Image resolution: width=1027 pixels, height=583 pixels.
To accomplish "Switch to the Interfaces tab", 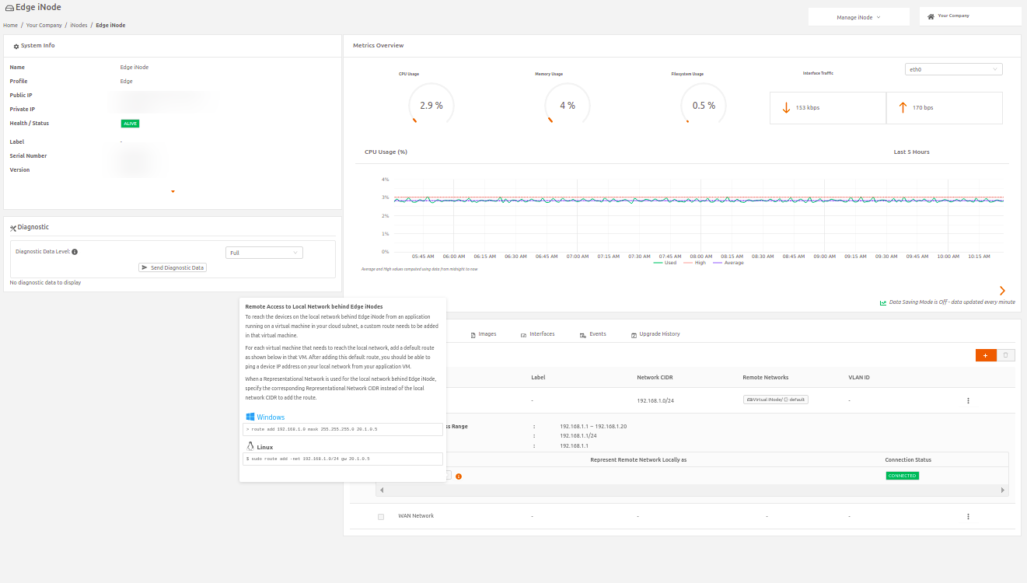I will coord(537,334).
